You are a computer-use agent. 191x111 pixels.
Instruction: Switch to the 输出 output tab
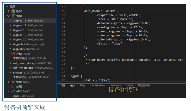click(x=73, y=85)
